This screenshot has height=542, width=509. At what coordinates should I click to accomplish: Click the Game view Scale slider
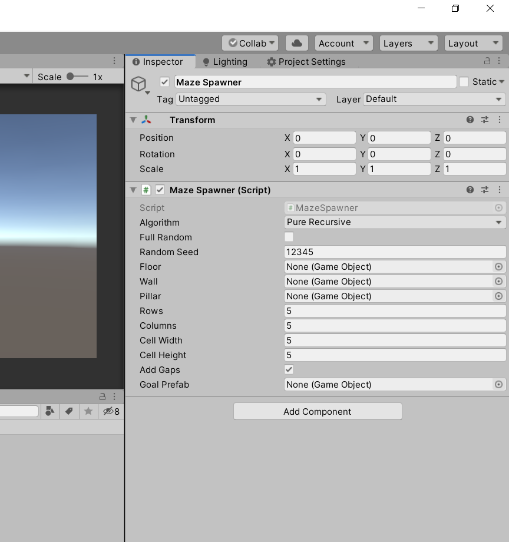tap(77, 77)
